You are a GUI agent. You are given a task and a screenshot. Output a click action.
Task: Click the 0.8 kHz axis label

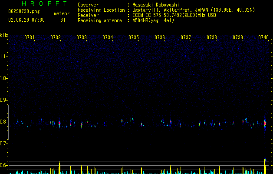[x=3, y=122]
